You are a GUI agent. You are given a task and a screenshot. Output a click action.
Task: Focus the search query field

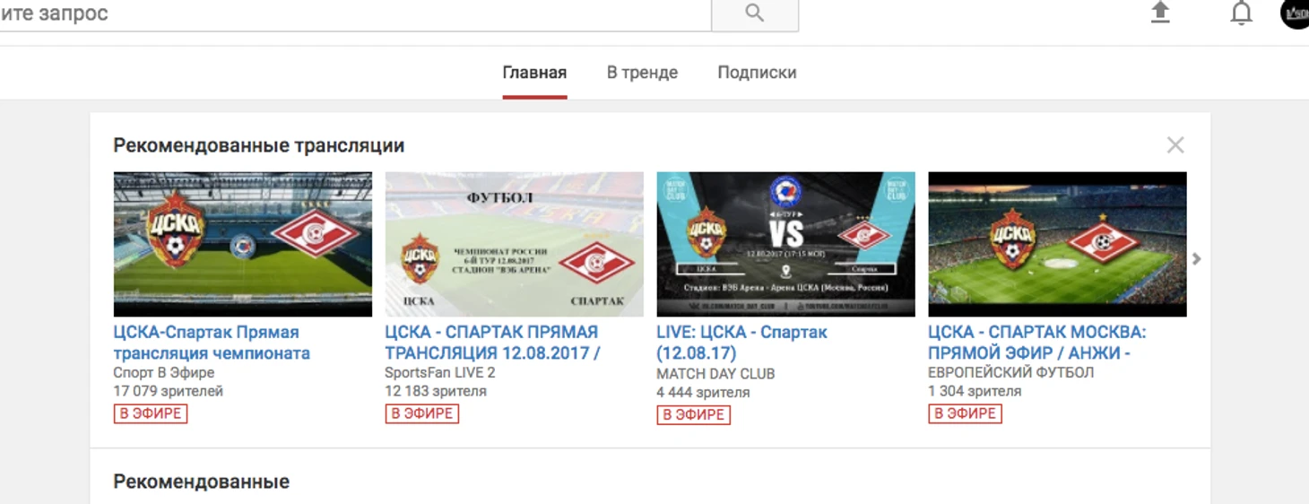pos(356,14)
